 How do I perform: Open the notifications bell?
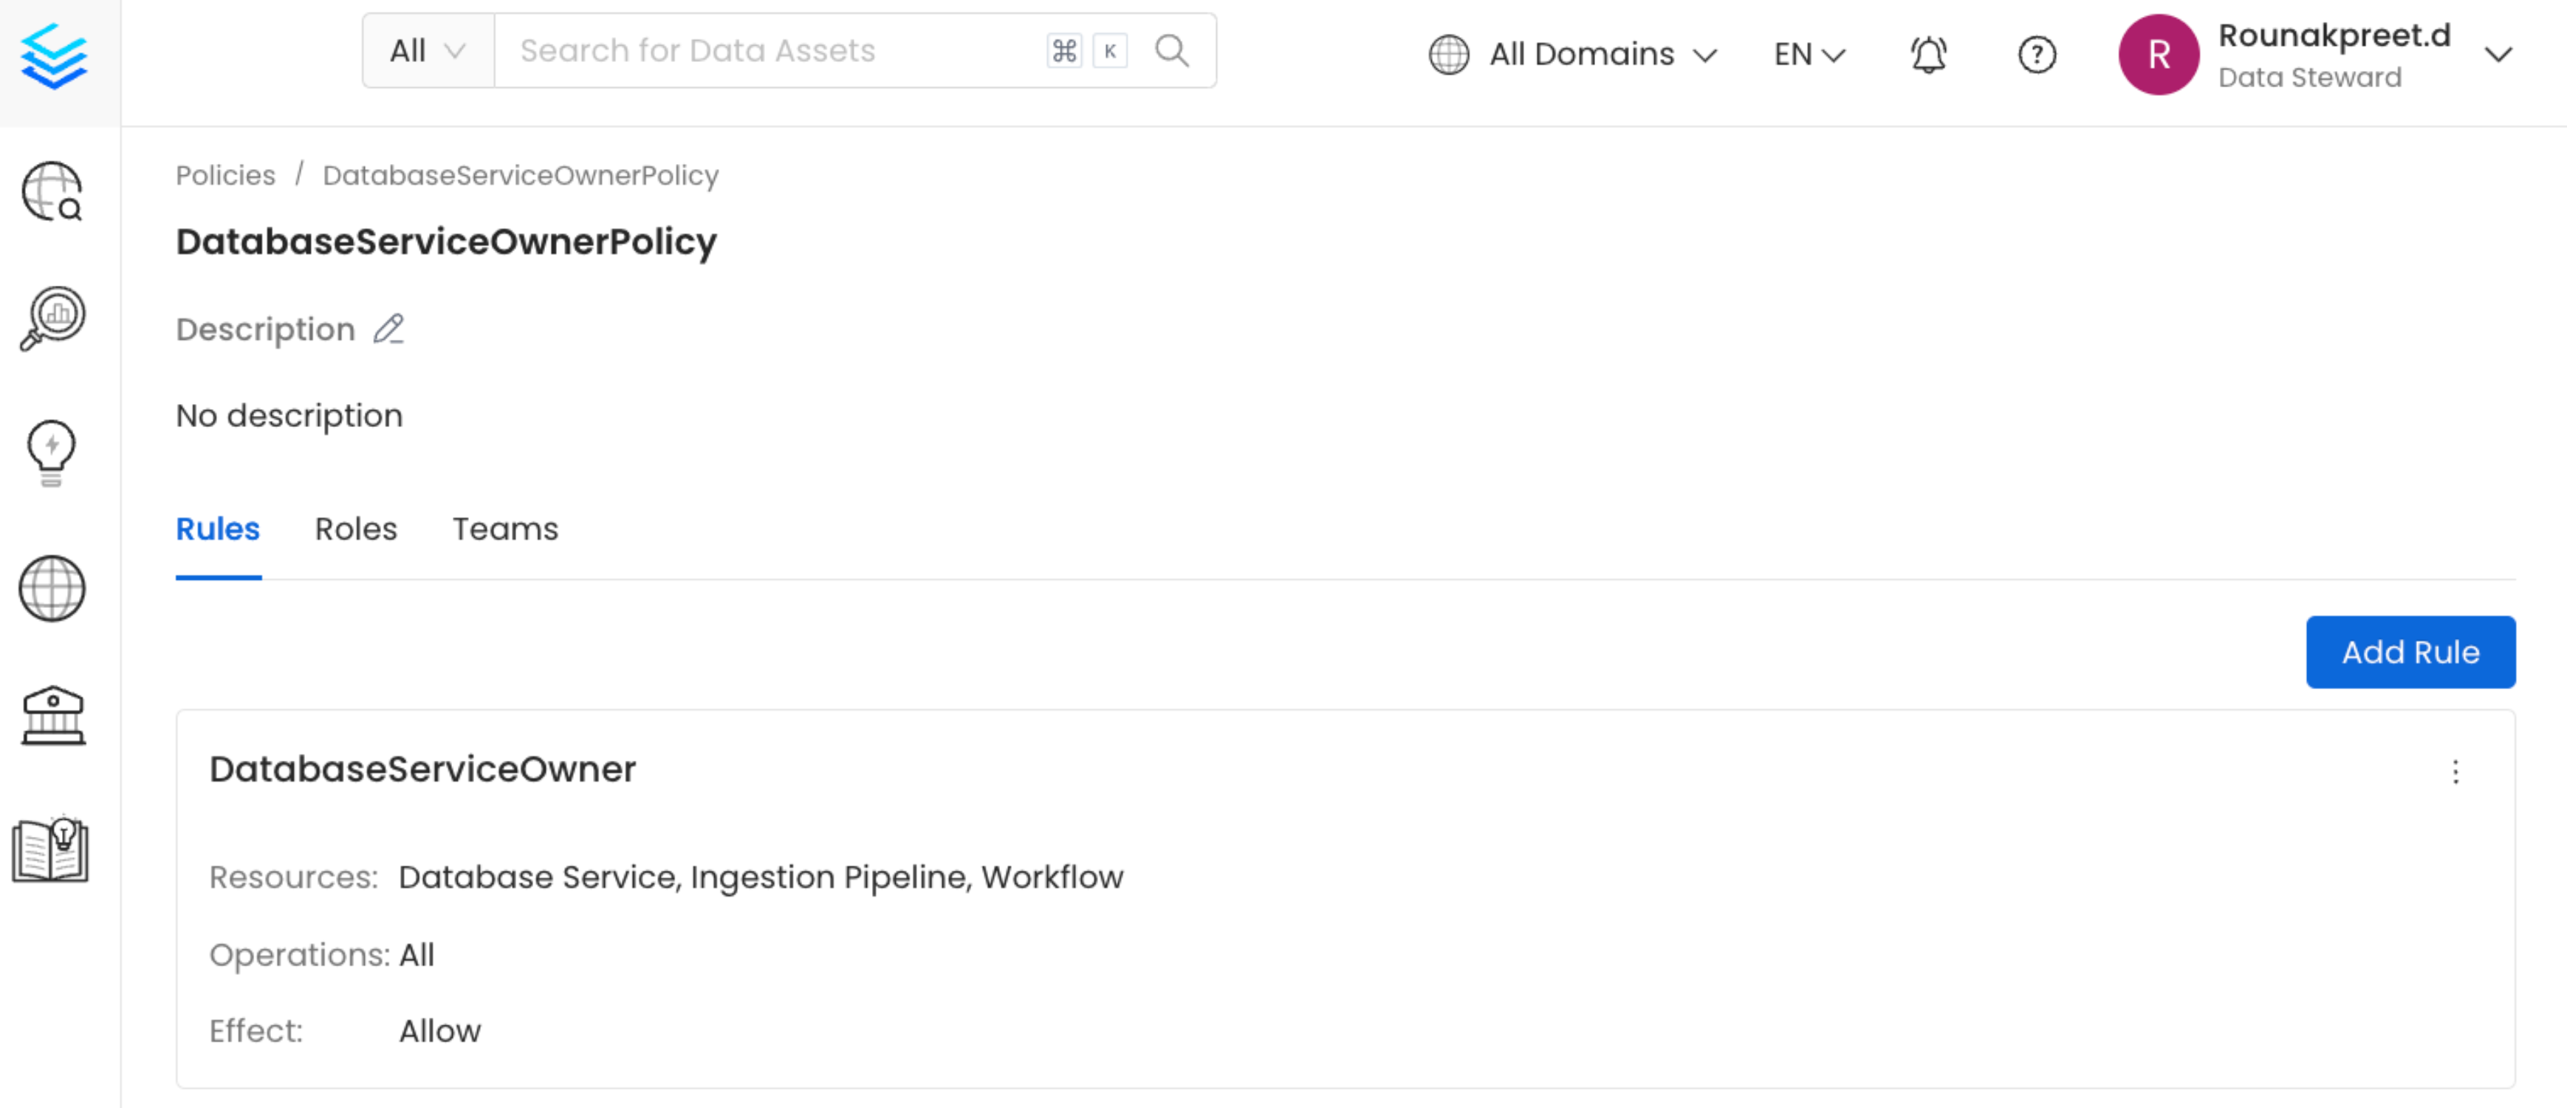(x=1927, y=55)
